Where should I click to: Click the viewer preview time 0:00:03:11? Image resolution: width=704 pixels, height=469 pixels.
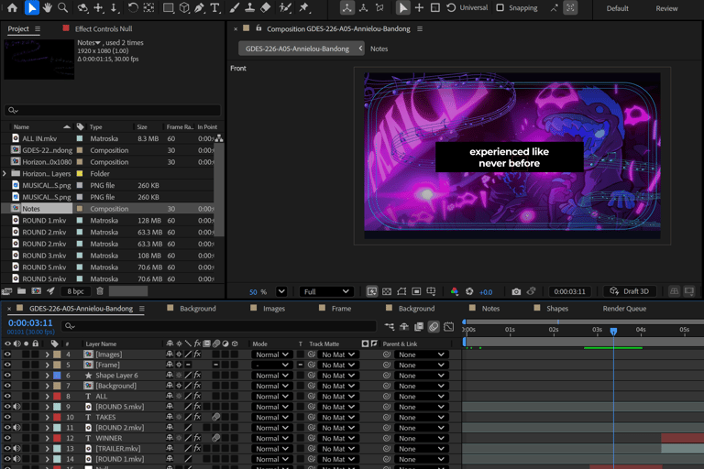pyautogui.click(x=569, y=291)
